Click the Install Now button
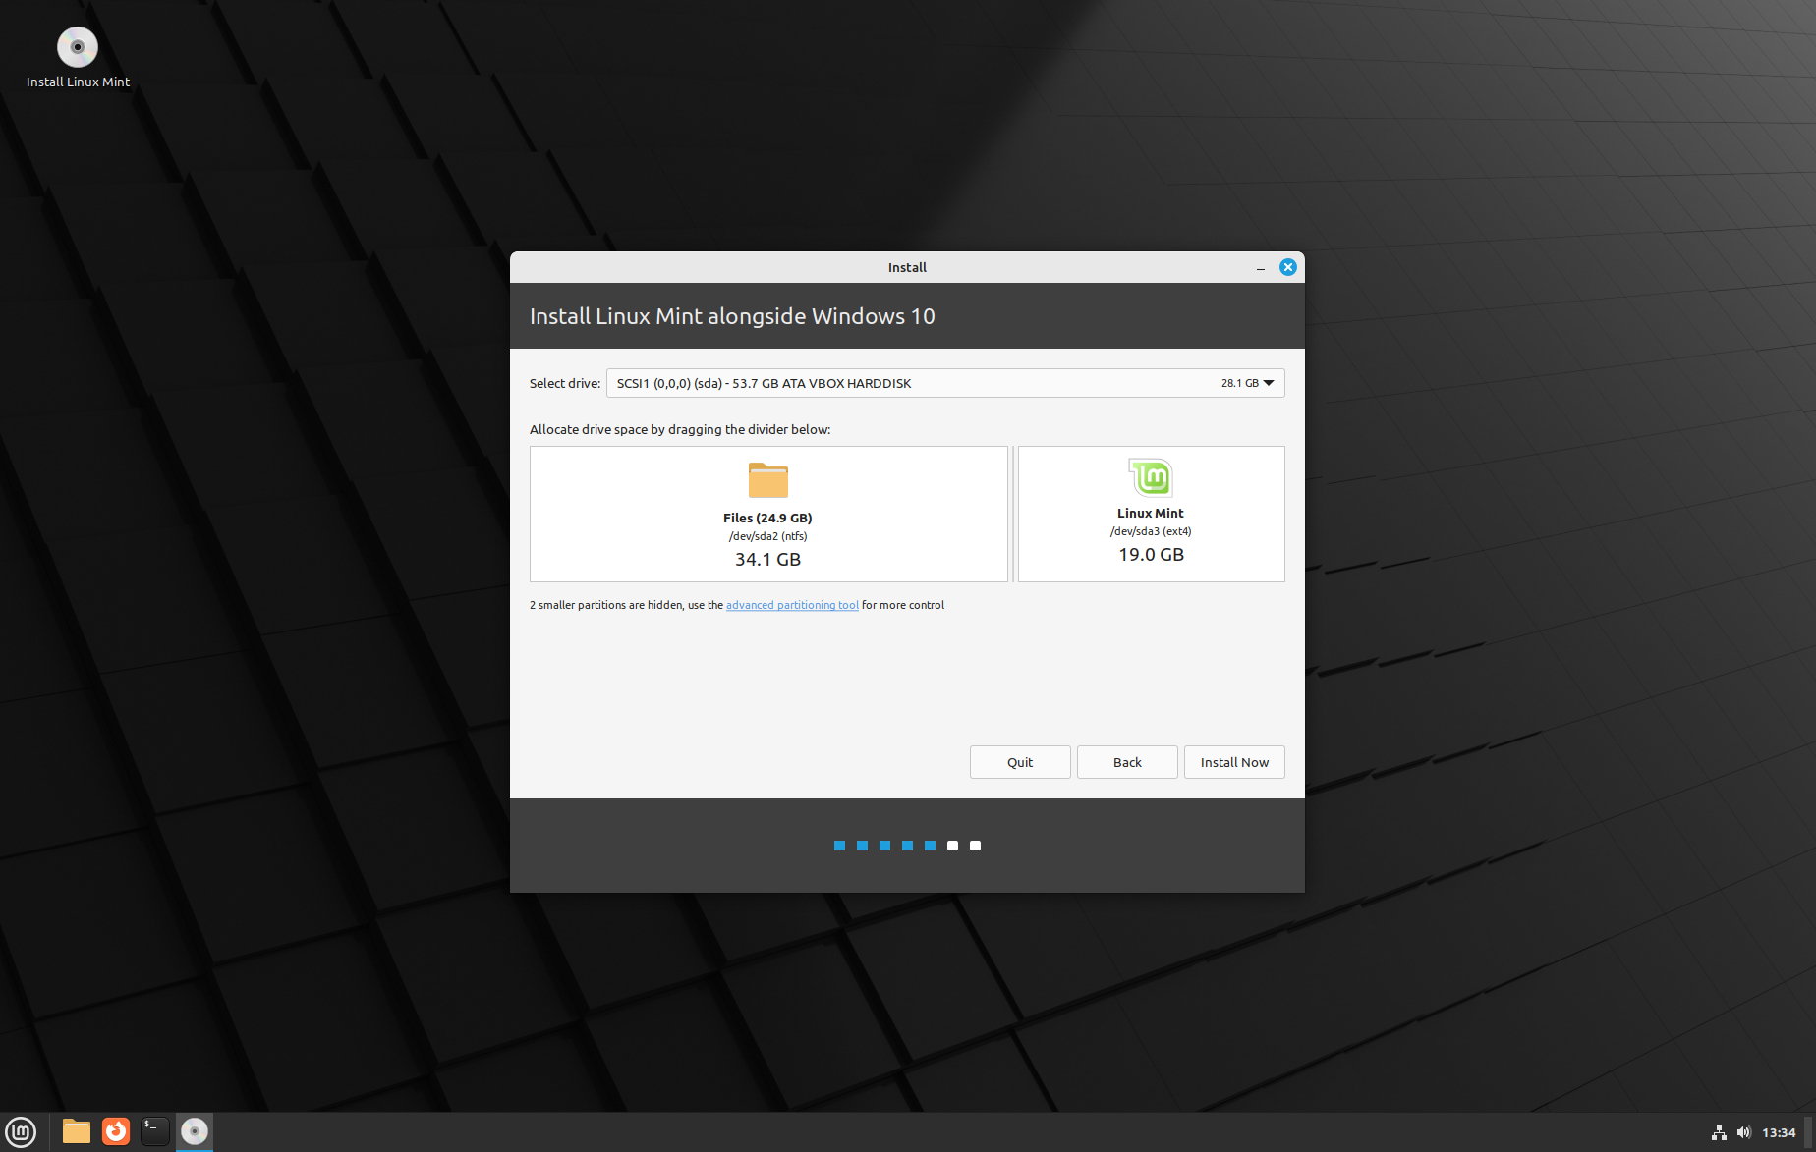The image size is (1816, 1152). point(1233,762)
